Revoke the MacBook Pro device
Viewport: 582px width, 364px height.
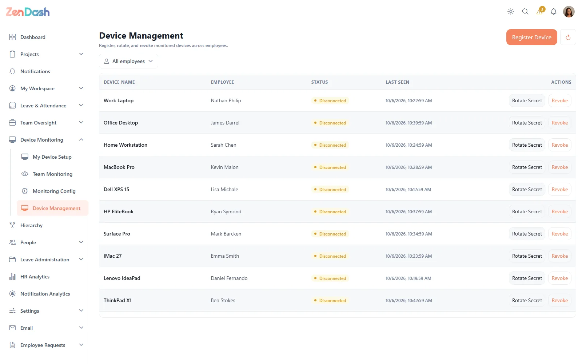[x=559, y=167]
